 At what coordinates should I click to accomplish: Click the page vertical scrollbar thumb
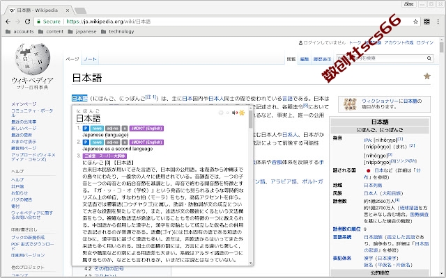(x=441, y=47)
